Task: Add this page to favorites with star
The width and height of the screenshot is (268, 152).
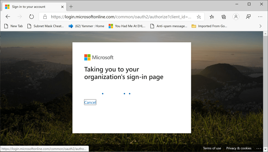Action: 199,17
